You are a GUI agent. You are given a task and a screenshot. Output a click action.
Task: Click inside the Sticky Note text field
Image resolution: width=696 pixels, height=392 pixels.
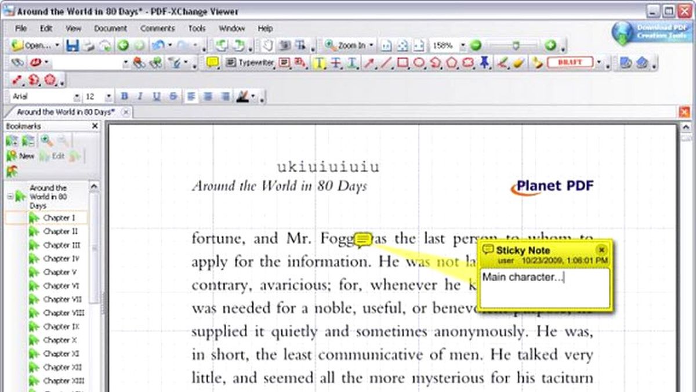pos(545,288)
